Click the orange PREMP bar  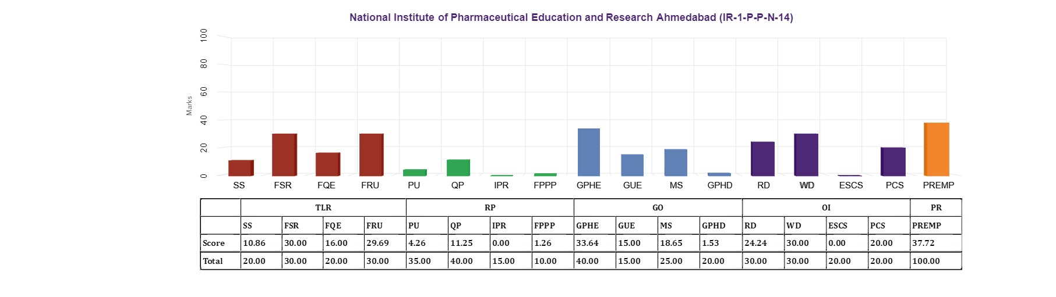click(937, 149)
